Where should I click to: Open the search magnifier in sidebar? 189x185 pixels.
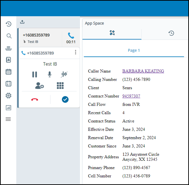click(9, 36)
